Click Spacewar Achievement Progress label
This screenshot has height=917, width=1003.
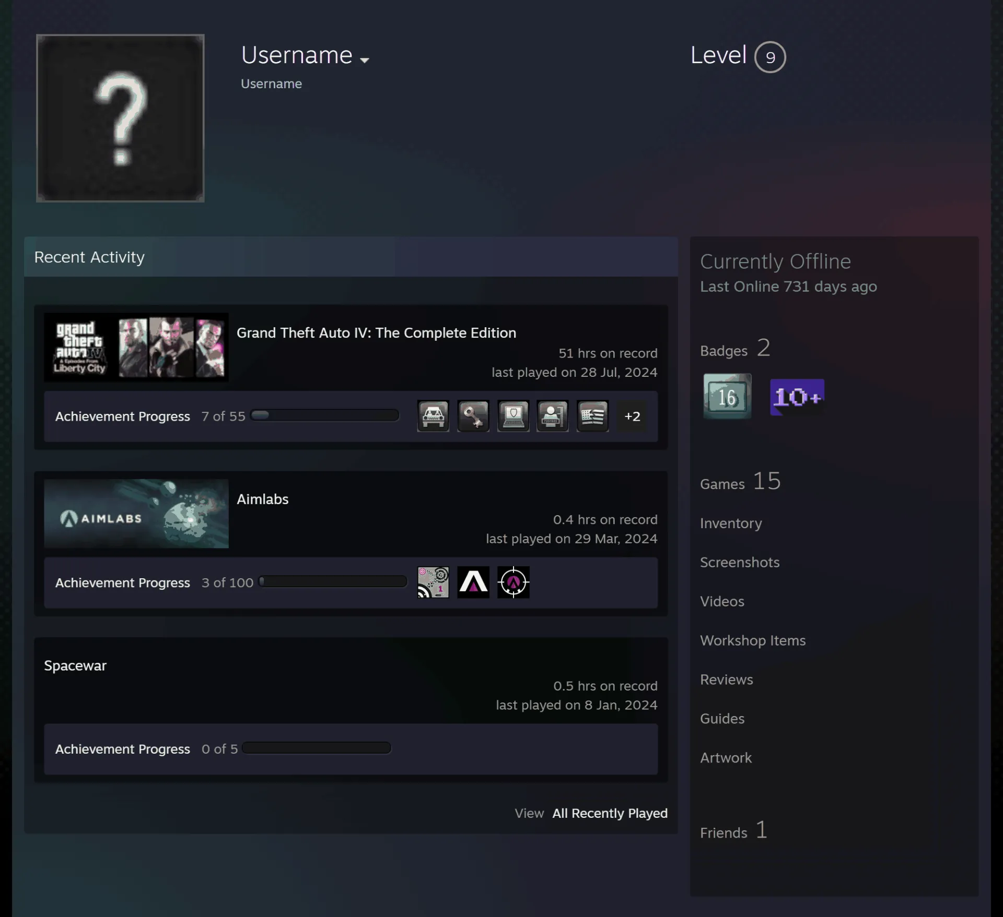(123, 749)
